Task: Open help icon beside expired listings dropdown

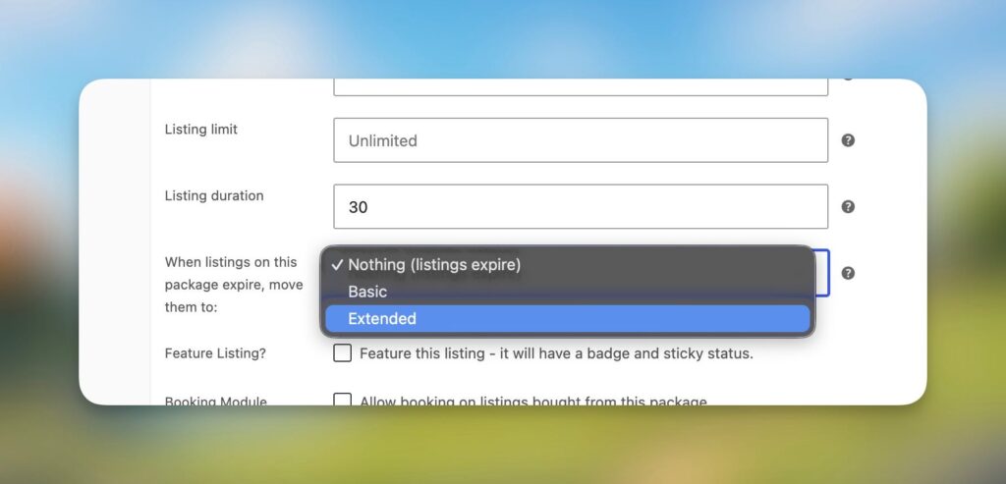Action: pyautogui.click(x=848, y=273)
